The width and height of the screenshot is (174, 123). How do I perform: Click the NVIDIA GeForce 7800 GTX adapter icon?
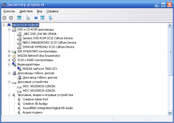[x=19, y=69]
